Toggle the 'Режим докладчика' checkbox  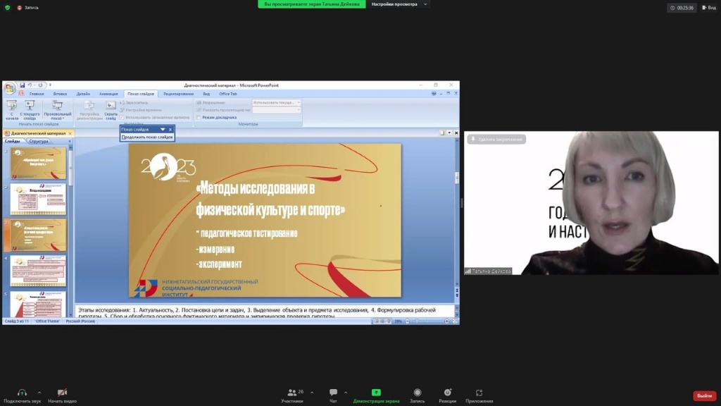click(x=199, y=117)
